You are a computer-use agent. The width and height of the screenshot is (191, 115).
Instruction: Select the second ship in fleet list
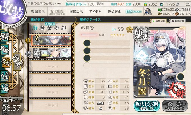[x=52, y=53]
